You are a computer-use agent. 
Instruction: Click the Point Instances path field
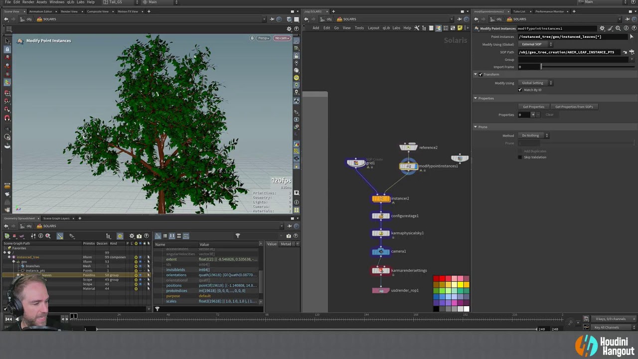(x=572, y=36)
